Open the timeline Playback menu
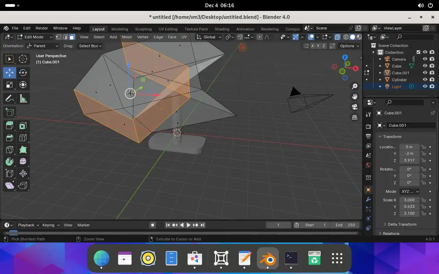 [28, 225]
